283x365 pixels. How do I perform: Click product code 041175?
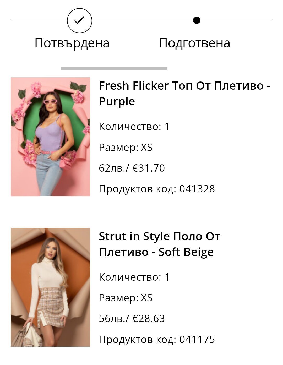[x=157, y=339]
